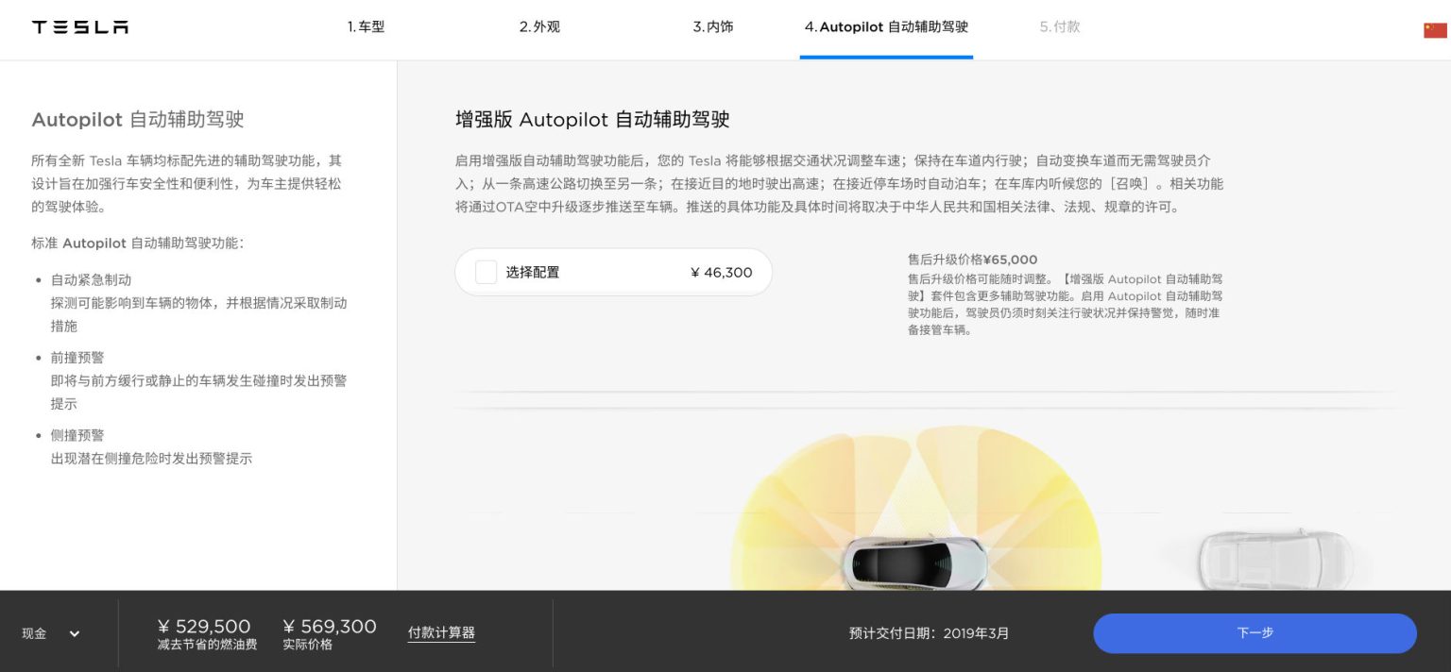Jump to the 5.付款 step
Viewport: 1451px width, 672px height.
pyautogui.click(x=1059, y=27)
